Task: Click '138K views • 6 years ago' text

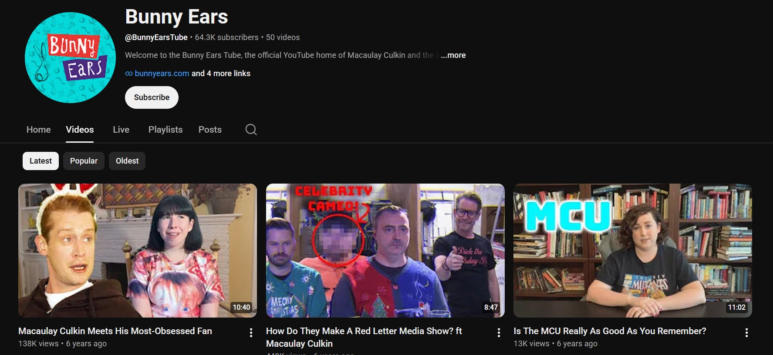Action: coord(62,344)
